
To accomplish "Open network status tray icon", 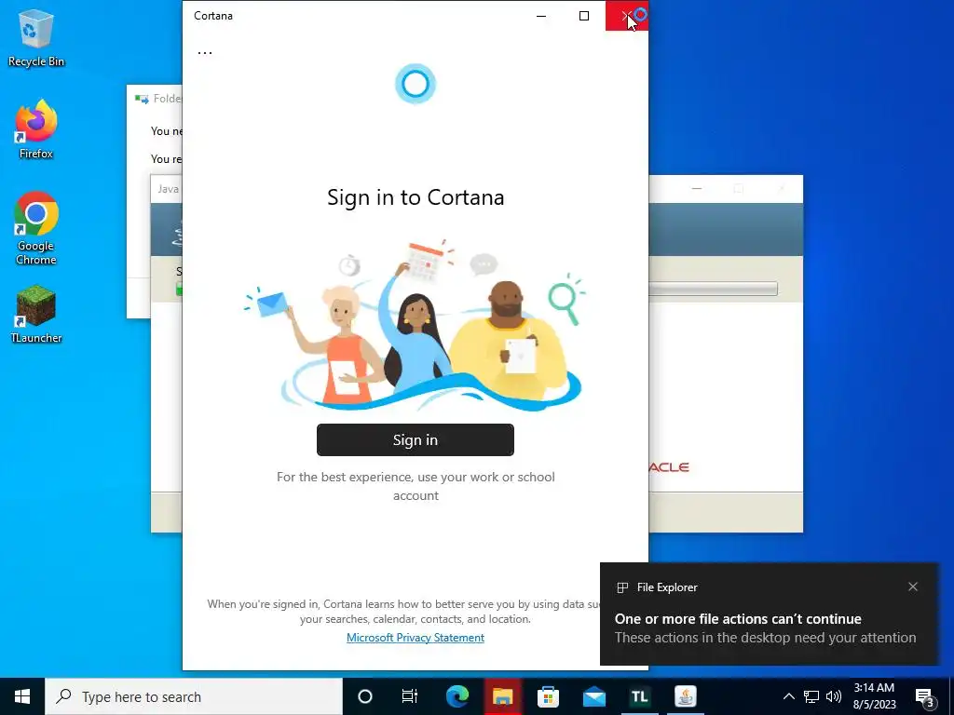I will point(811,696).
